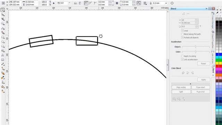Click the mirror vertically icon
The width and height of the screenshot is (222, 125).
pos(80,3)
